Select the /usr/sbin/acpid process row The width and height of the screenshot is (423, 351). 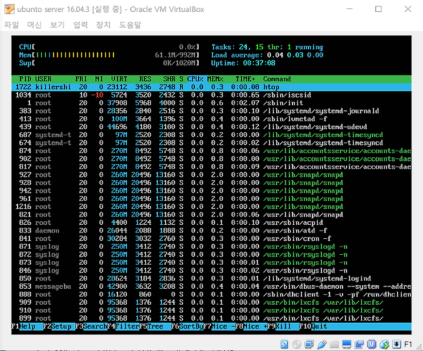pyautogui.click(x=211, y=222)
